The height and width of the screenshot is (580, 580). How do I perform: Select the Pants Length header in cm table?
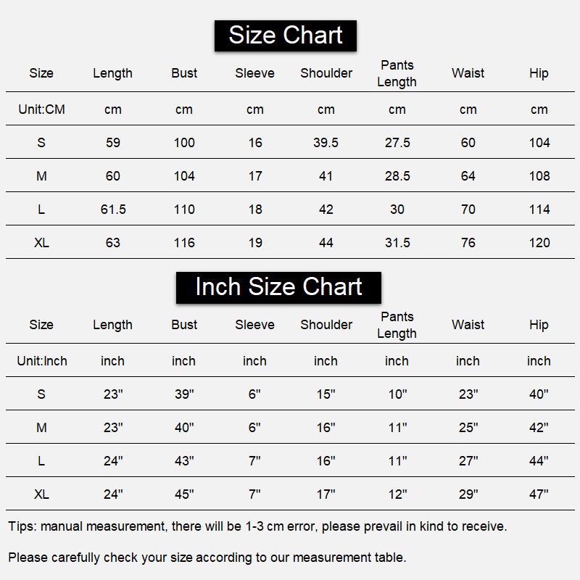397,73
